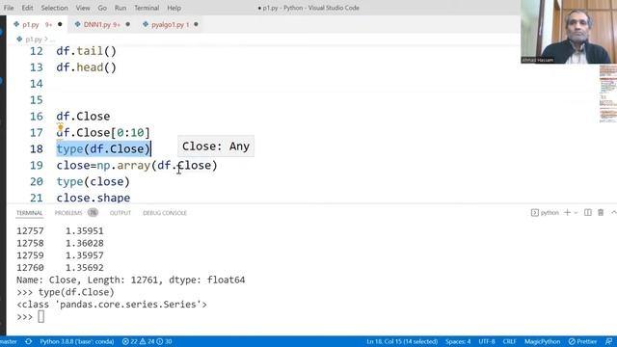Click the git branch master status item
Viewport: 617px width, 347px height.
point(9,341)
